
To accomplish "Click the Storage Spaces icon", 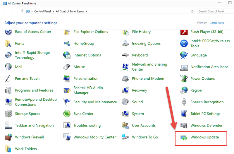I will pos(8,114).
